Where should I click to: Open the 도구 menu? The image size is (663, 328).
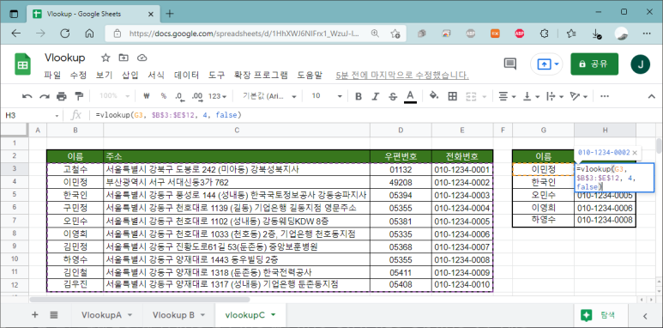[x=216, y=76]
